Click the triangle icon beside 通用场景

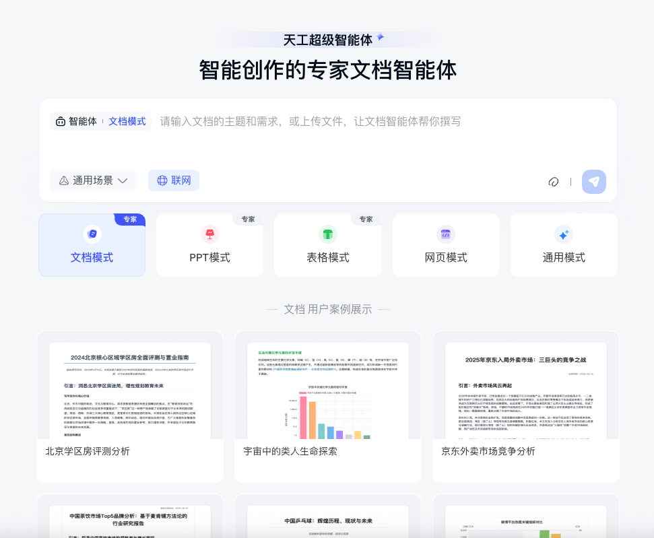pyautogui.click(x=64, y=180)
